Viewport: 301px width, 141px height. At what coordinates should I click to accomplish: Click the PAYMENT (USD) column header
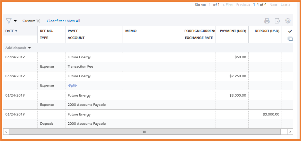233,31
